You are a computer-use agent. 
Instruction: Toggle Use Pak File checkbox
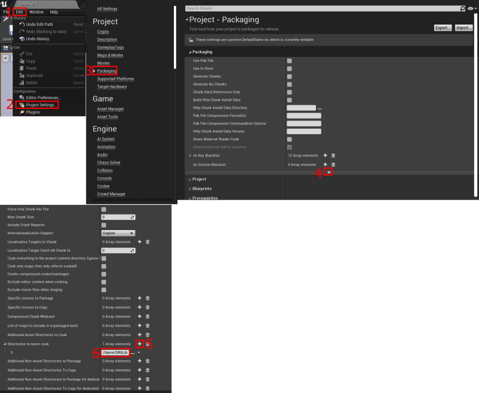pyautogui.click(x=290, y=61)
